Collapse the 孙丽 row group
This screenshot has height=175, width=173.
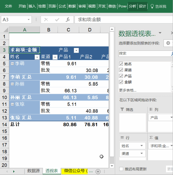pos(12,84)
